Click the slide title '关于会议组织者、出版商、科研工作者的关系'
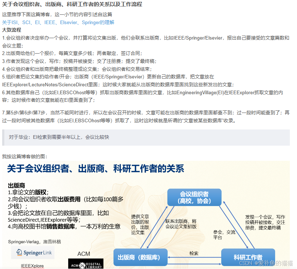 tap(96, 169)
